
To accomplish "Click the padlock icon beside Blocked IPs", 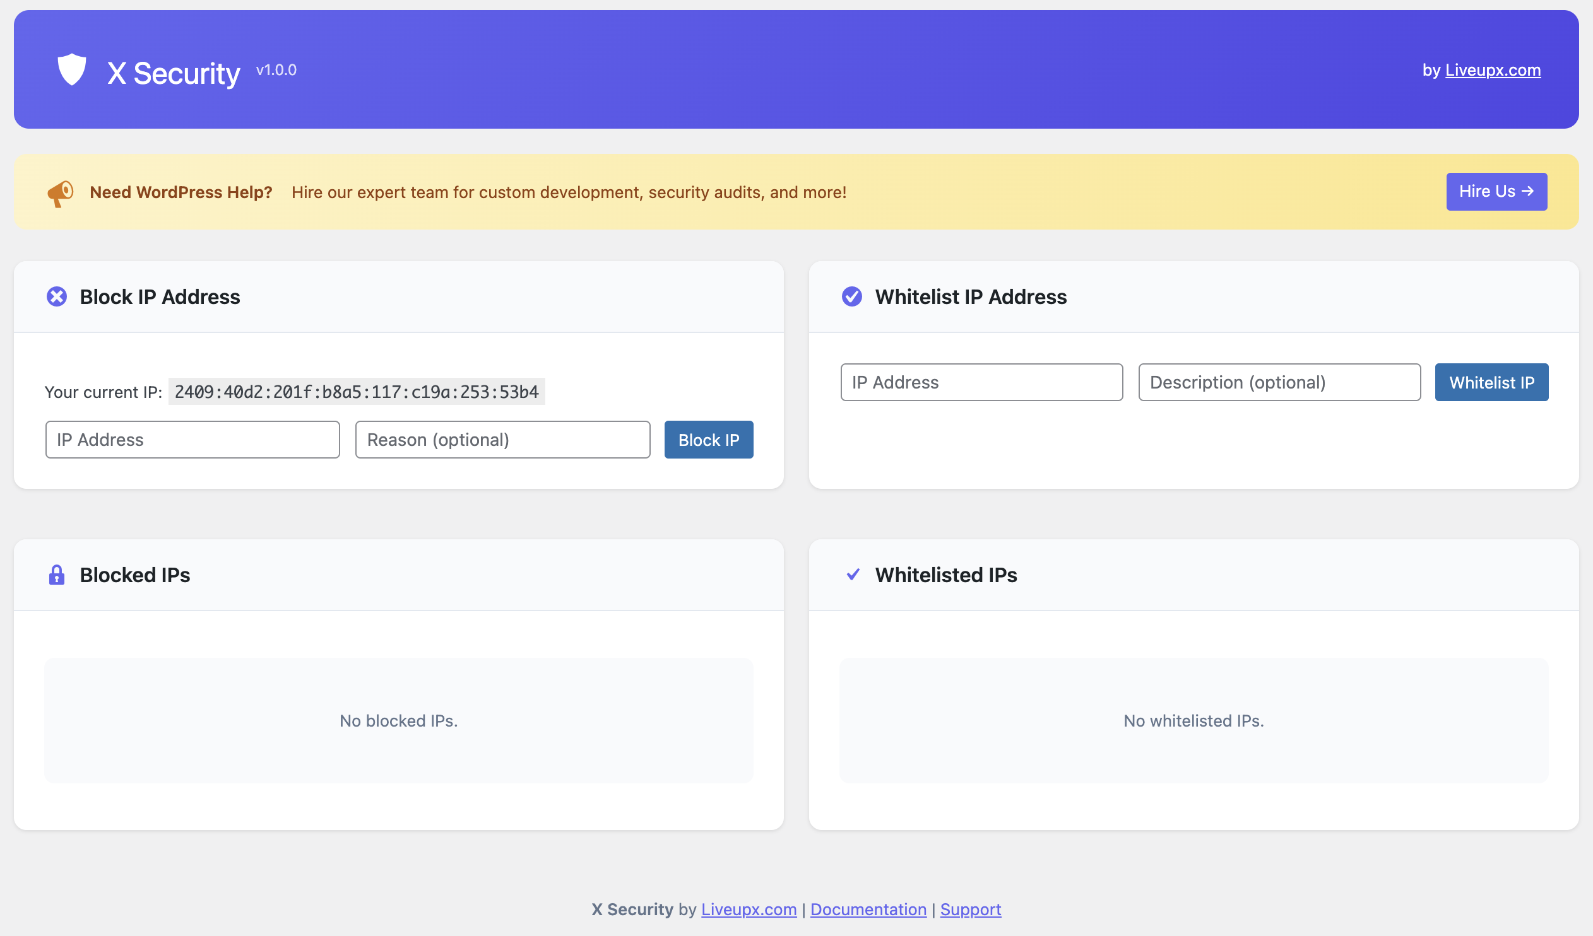I will (57, 575).
